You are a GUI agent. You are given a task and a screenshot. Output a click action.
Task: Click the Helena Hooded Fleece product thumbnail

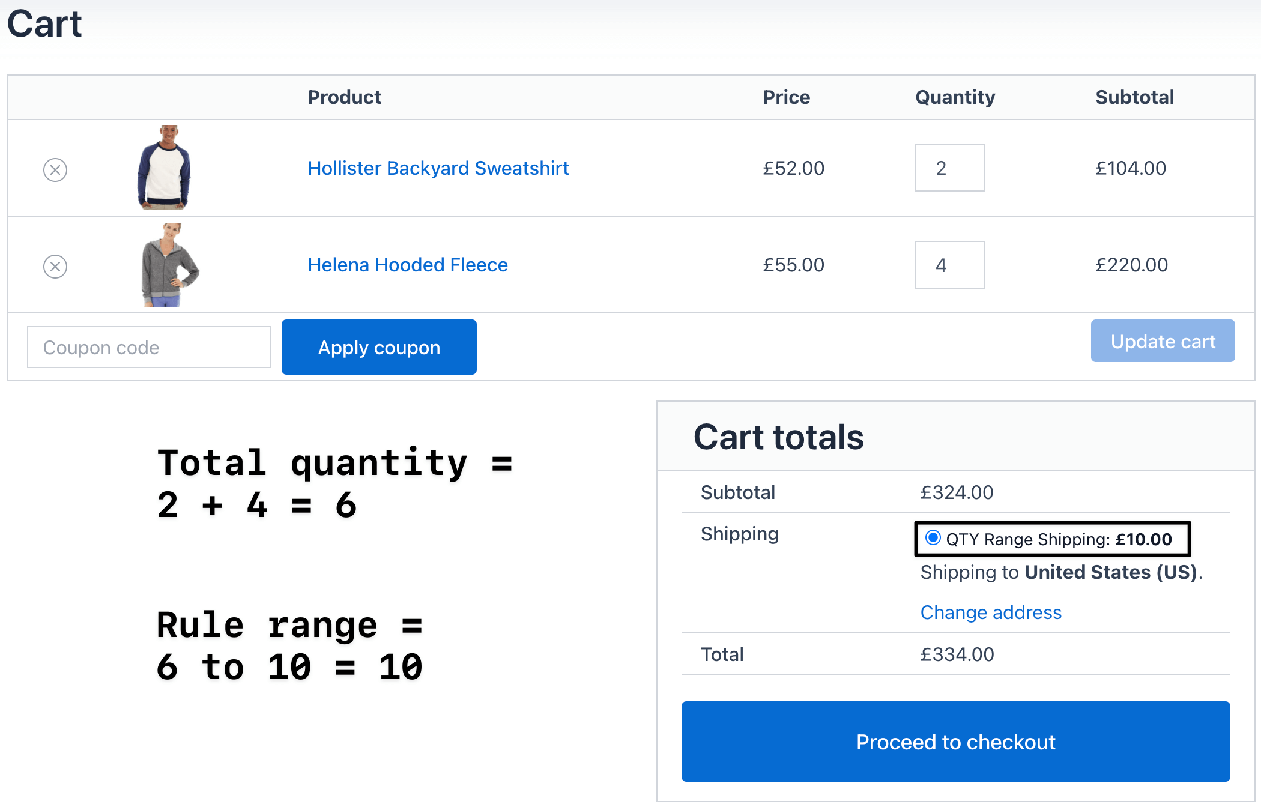(x=169, y=265)
